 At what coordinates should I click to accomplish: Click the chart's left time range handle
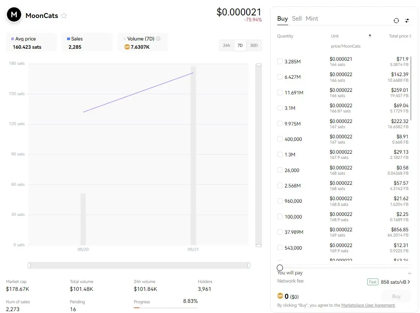(29, 265)
